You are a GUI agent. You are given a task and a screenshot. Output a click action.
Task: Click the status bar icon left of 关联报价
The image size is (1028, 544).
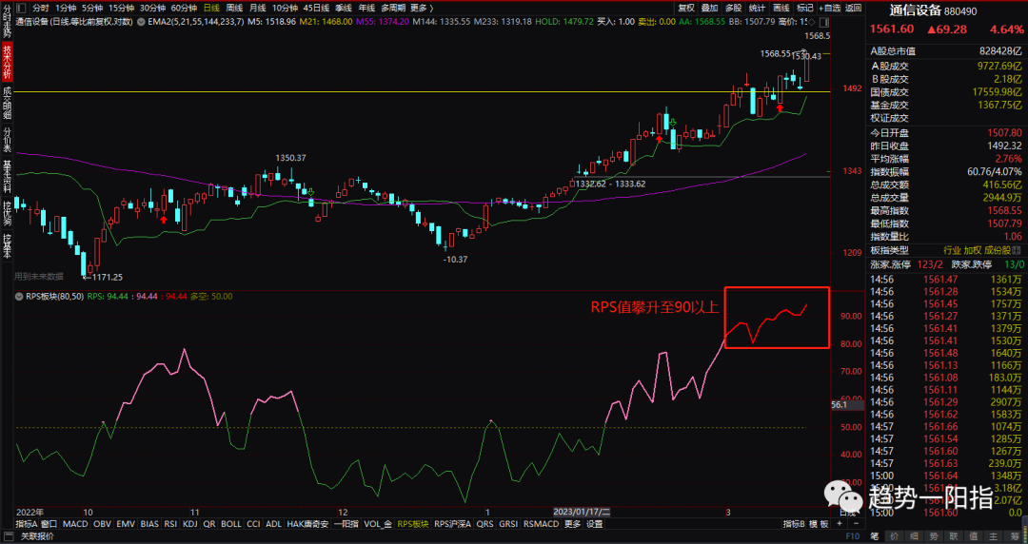(8, 536)
